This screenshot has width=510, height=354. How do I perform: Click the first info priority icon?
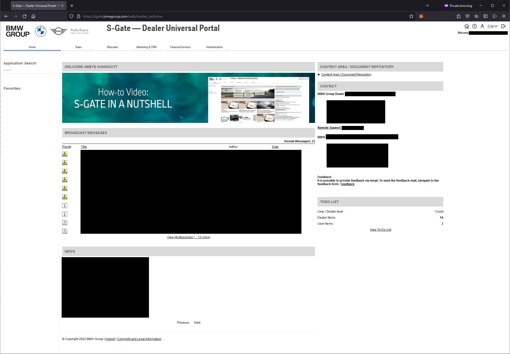point(65,205)
